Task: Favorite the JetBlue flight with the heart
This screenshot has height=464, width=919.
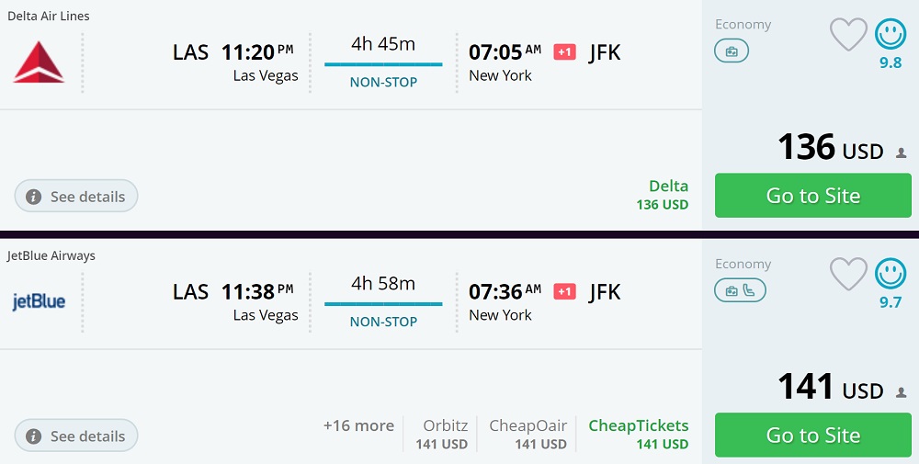Action: [x=848, y=274]
